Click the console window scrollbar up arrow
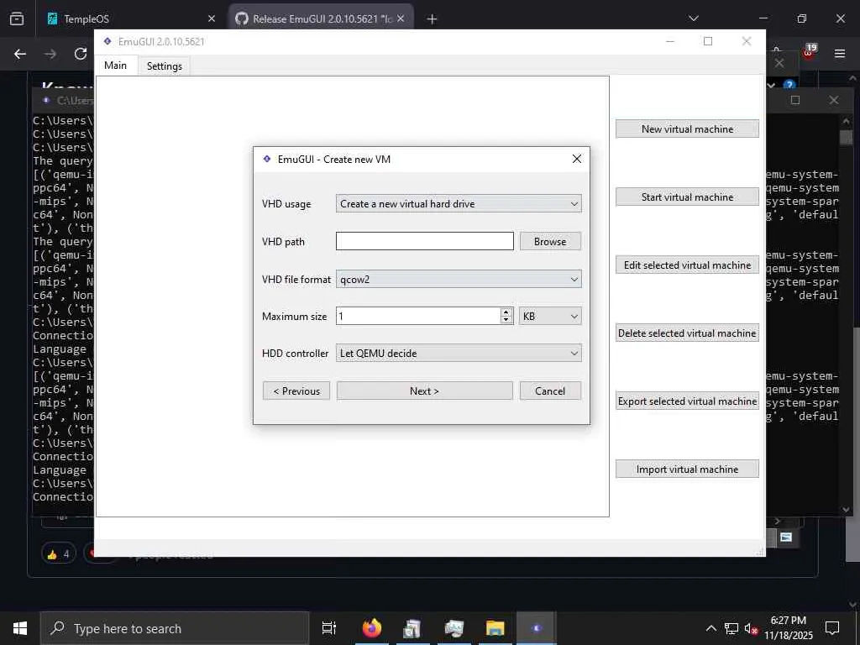The width and height of the screenshot is (860, 645). [846, 121]
